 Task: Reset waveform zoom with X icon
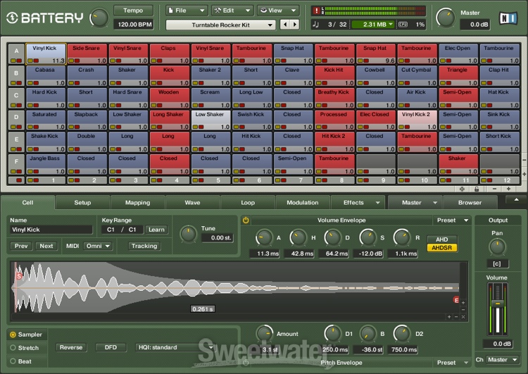pos(463,317)
